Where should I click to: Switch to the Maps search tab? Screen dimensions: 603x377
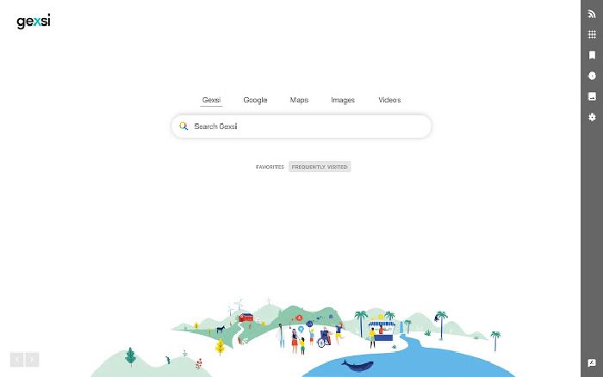pos(299,100)
